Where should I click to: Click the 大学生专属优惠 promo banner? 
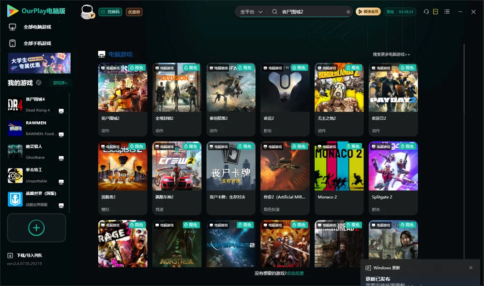coord(39,63)
